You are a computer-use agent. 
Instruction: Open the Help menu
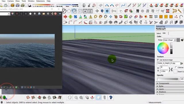pos(49,1)
